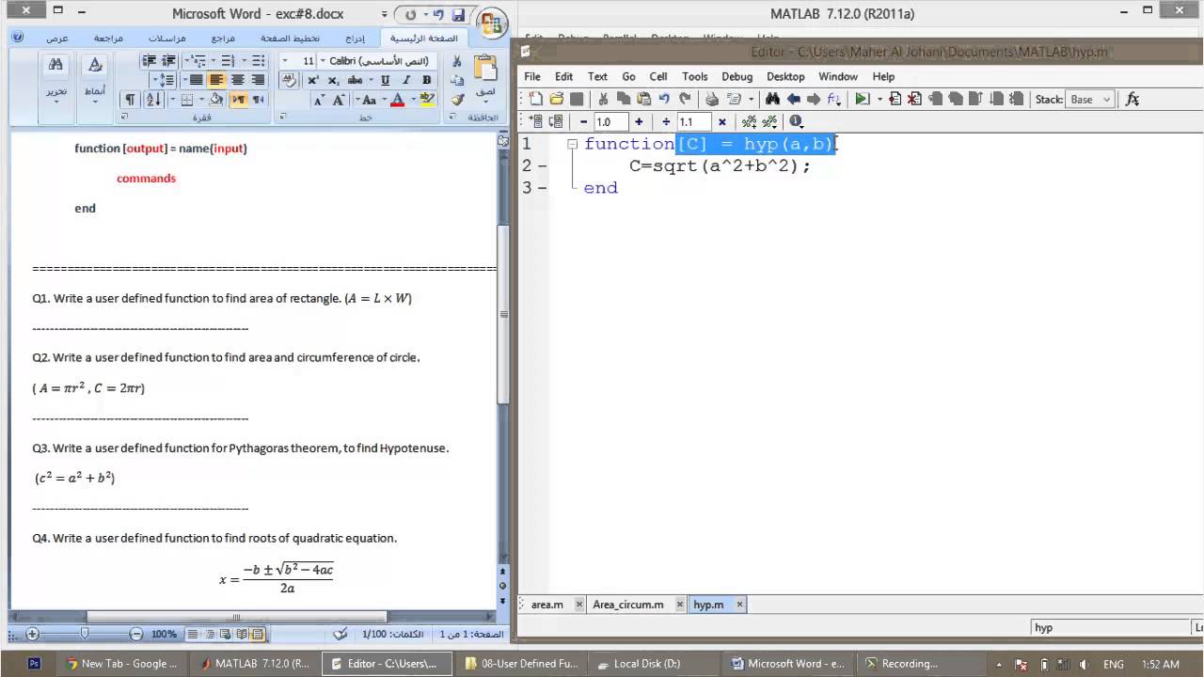Go back with Editor blue left arrow
This screenshot has width=1204, height=677.
pyautogui.click(x=793, y=99)
